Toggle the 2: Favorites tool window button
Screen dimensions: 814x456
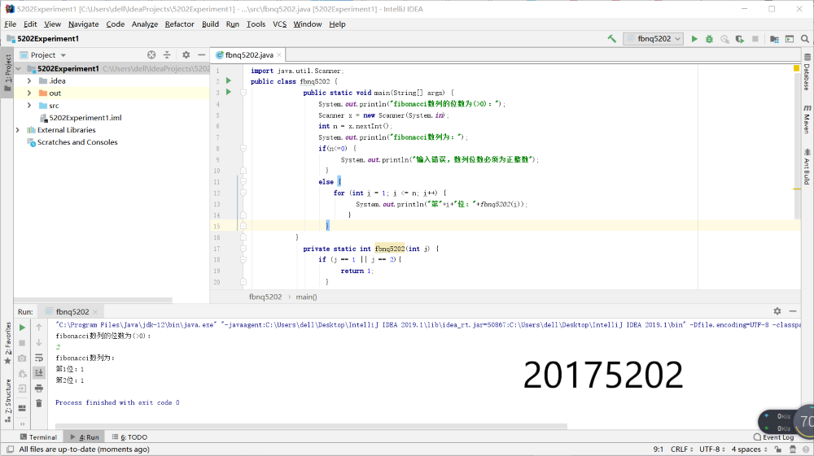click(x=7, y=343)
